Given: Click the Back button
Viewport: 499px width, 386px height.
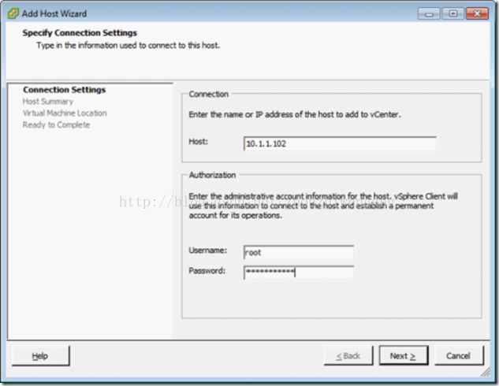Looking at the screenshot, I should coord(348,355).
